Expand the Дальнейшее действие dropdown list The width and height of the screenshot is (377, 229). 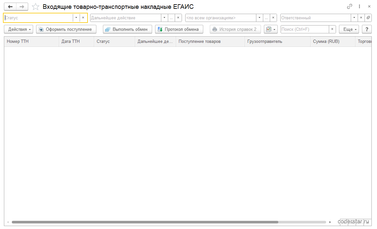click(x=165, y=18)
